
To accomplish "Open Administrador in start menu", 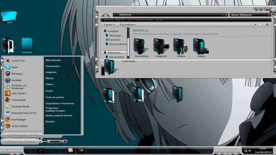I will point(53,60).
